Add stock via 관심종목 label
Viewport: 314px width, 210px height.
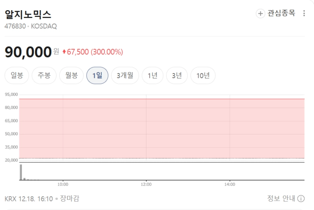tap(281, 13)
